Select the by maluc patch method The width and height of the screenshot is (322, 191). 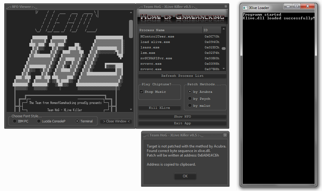click(190, 105)
